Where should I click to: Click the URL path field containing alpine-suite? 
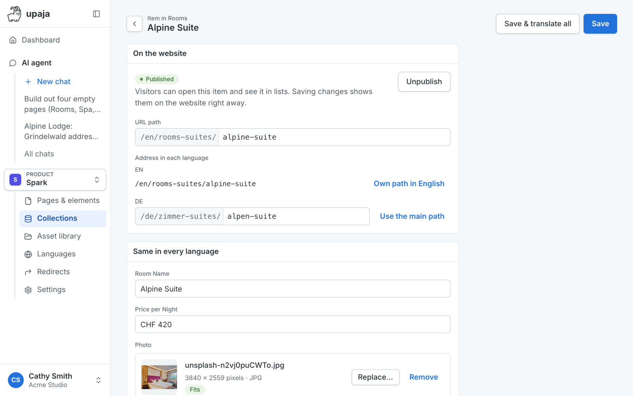334,137
